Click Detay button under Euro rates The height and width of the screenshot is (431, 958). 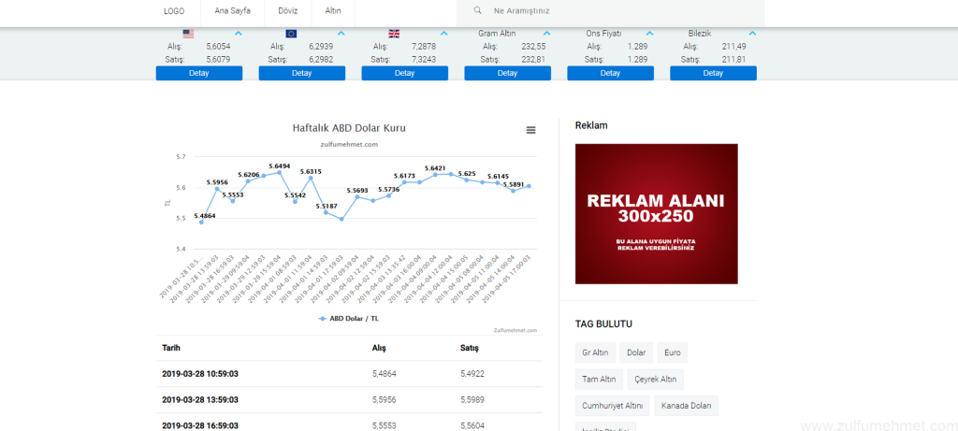[301, 73]
